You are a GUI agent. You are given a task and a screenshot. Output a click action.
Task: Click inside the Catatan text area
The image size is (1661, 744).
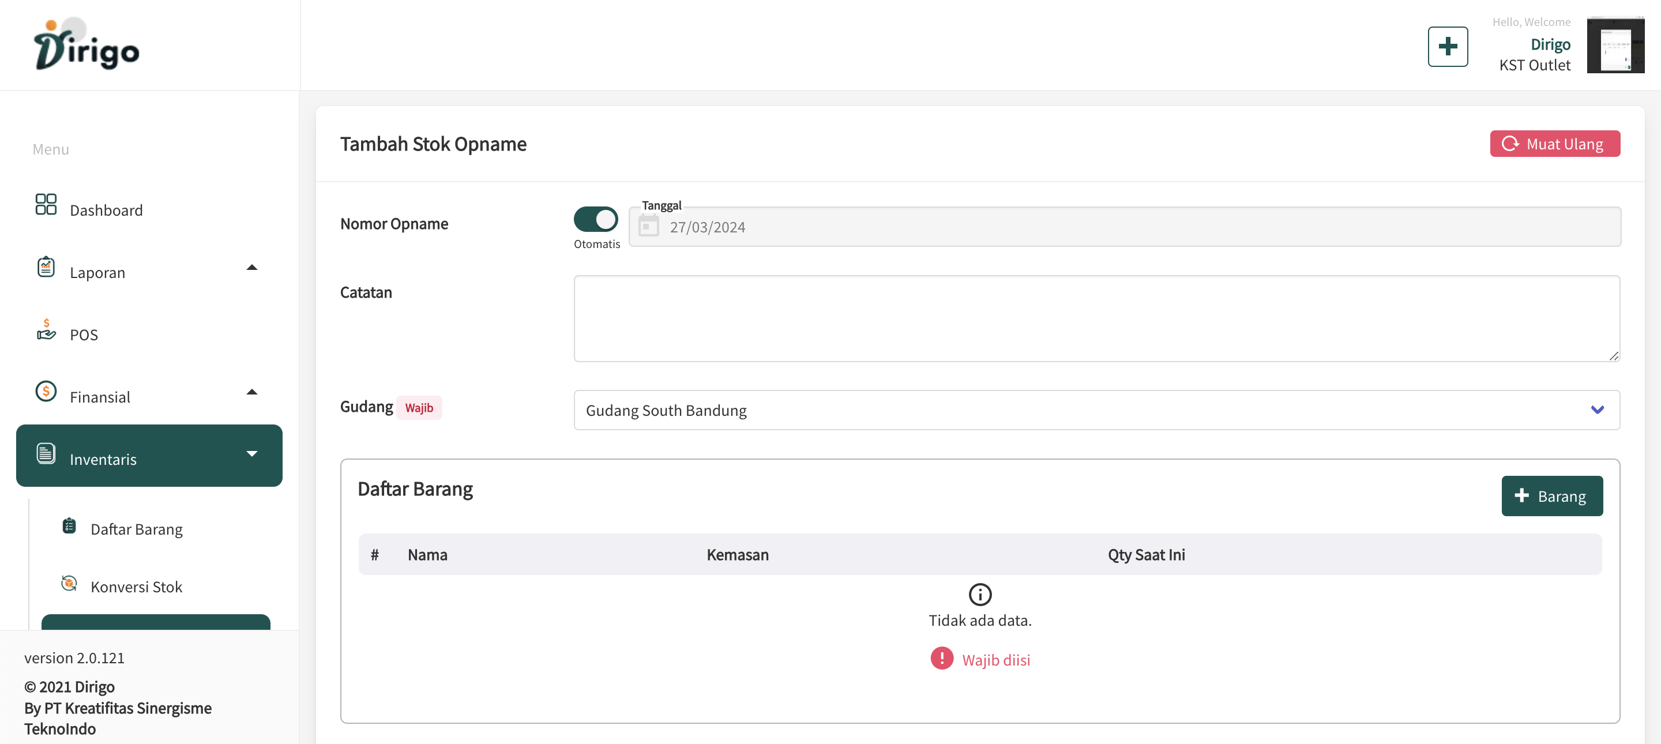pyautogui.click(x=1096, y=318)
